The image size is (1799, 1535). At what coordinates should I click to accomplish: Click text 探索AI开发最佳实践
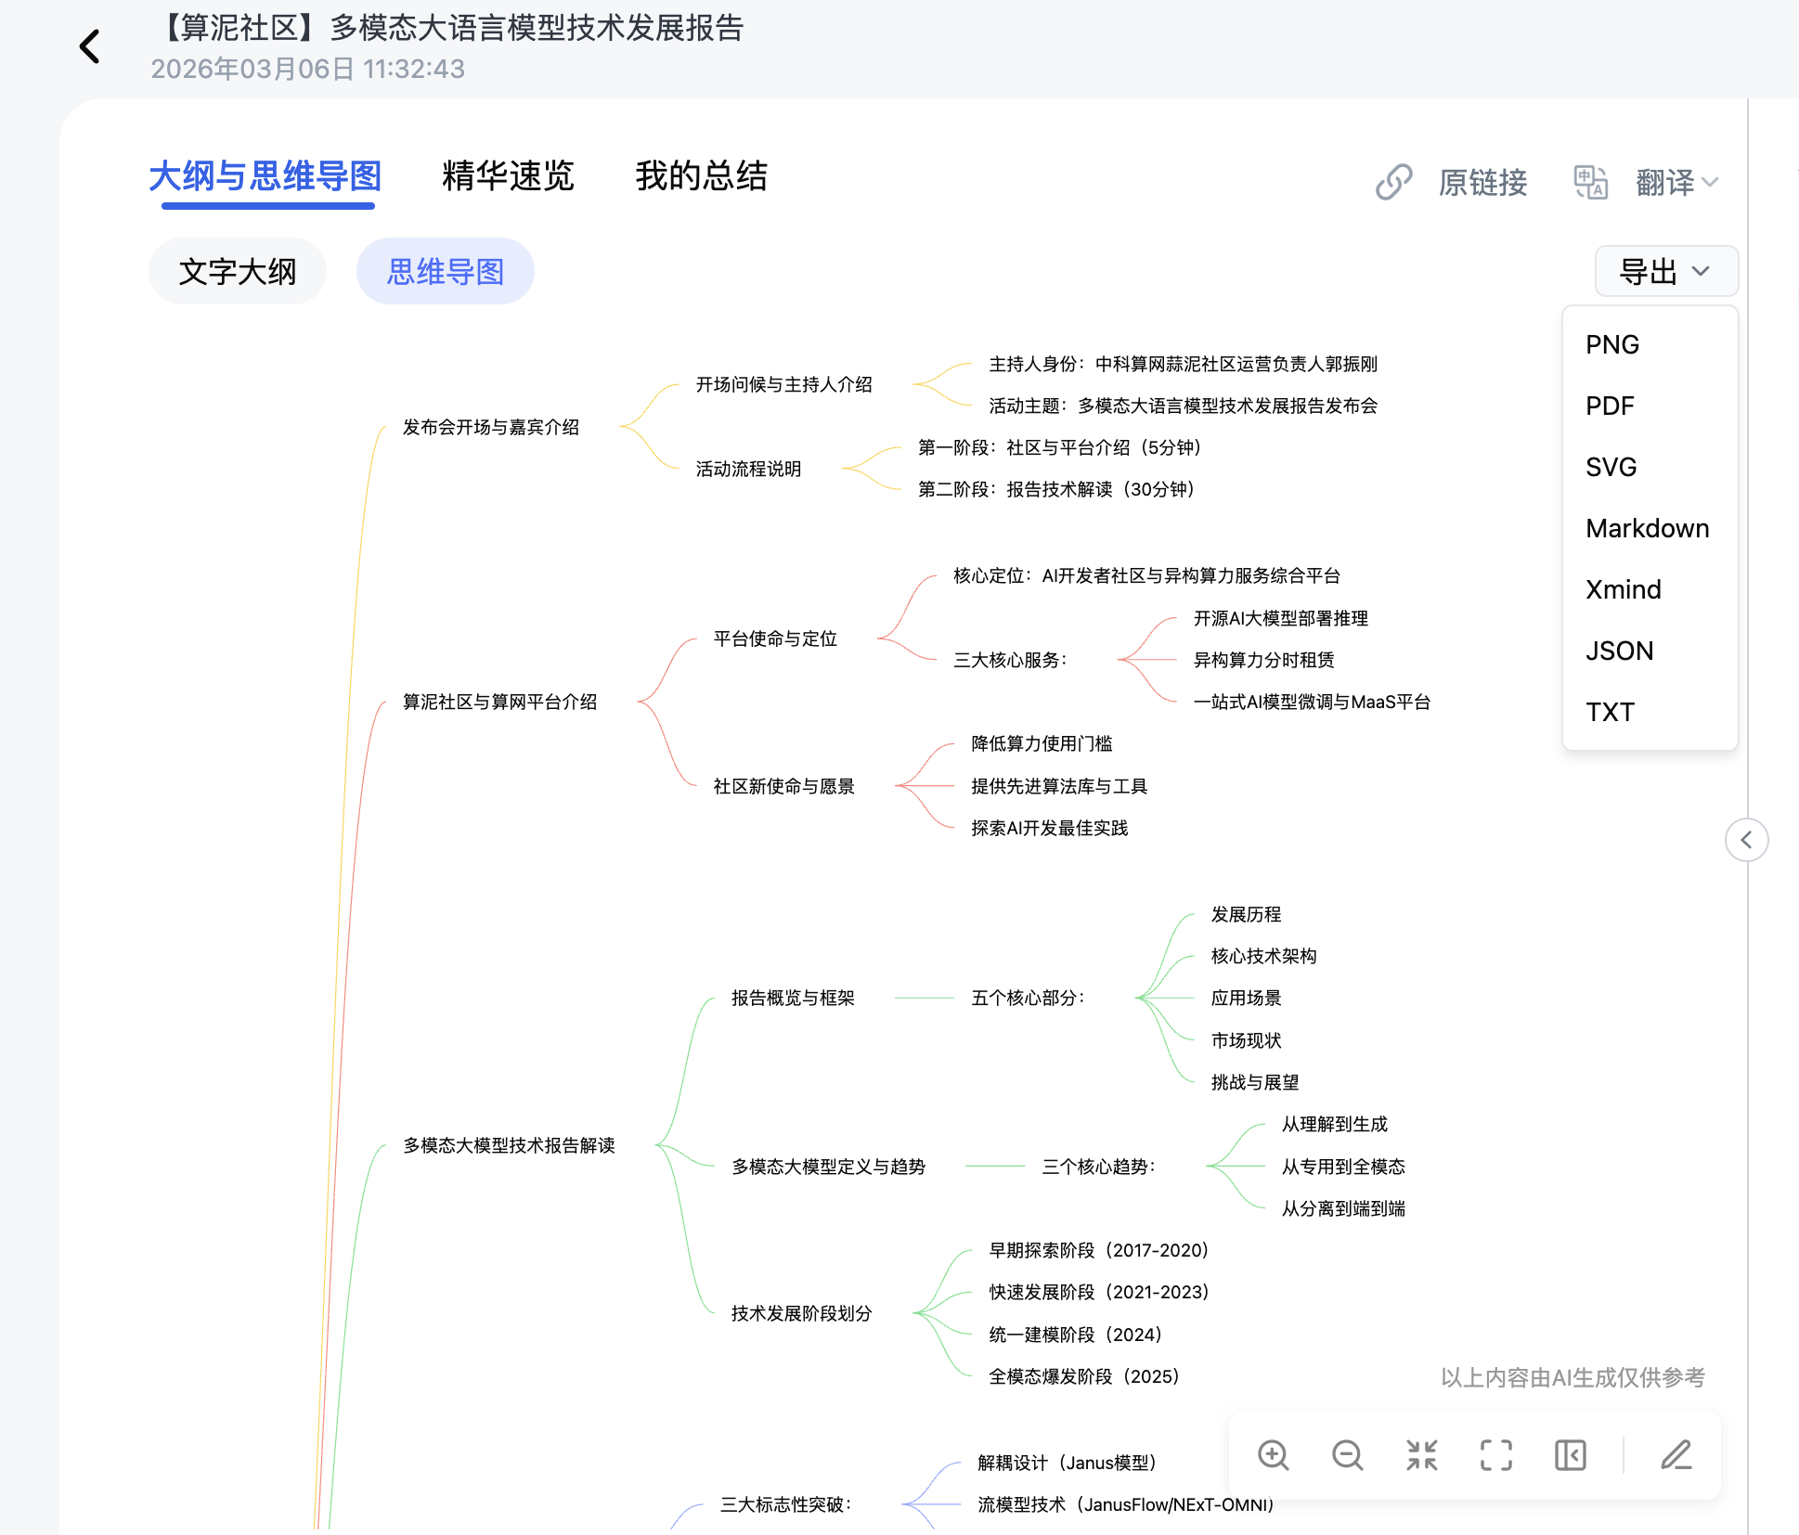click(1050, 828)
